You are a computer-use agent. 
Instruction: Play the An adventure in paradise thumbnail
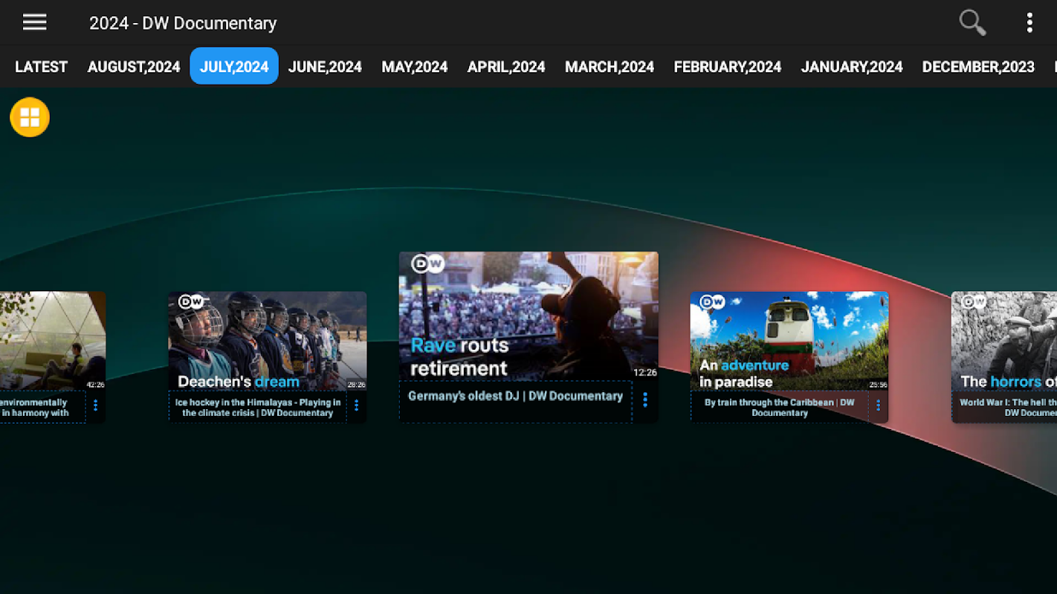point(789,341)
